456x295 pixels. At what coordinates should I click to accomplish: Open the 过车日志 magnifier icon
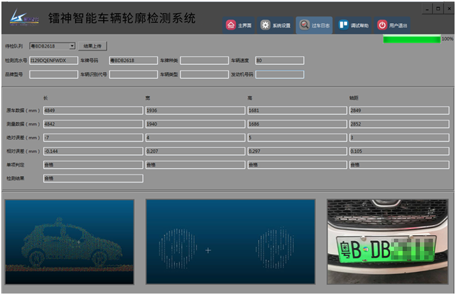coord(305,25)
